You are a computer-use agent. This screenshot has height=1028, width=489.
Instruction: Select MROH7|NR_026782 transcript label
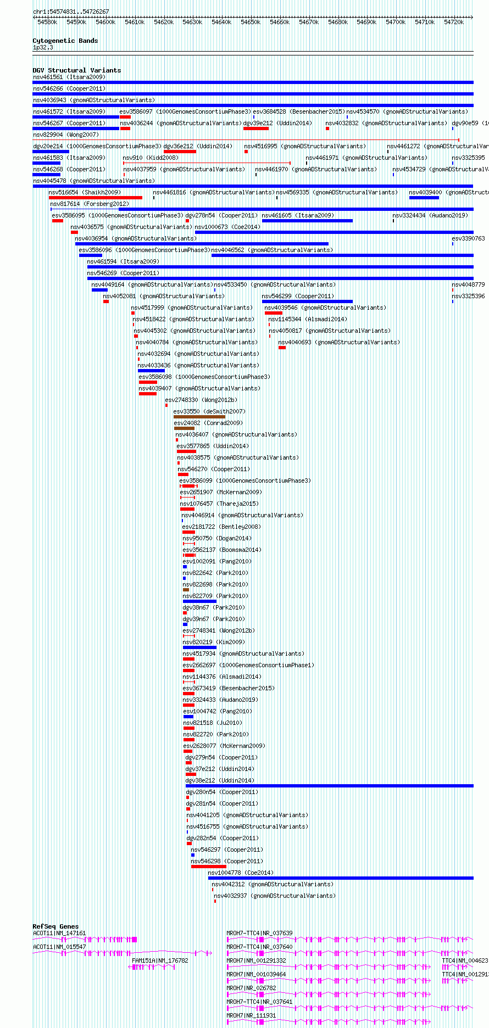click(252, 988)
